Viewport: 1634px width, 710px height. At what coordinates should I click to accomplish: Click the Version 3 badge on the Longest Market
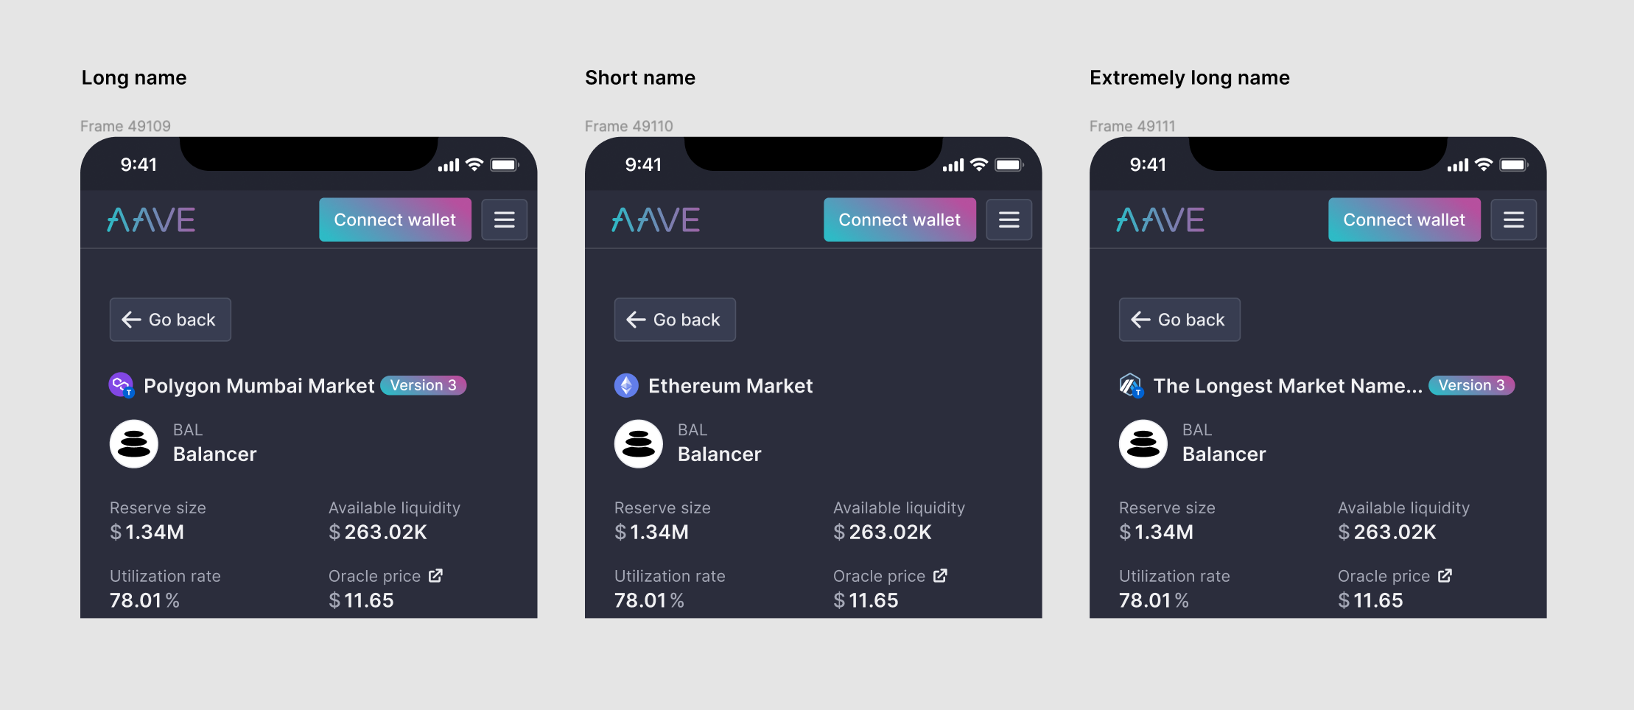pos(1470,384)
